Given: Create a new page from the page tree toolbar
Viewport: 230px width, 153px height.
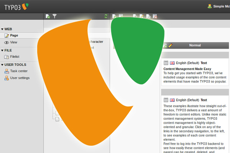Looking at the screenshot, I should [x=48, y=16].
